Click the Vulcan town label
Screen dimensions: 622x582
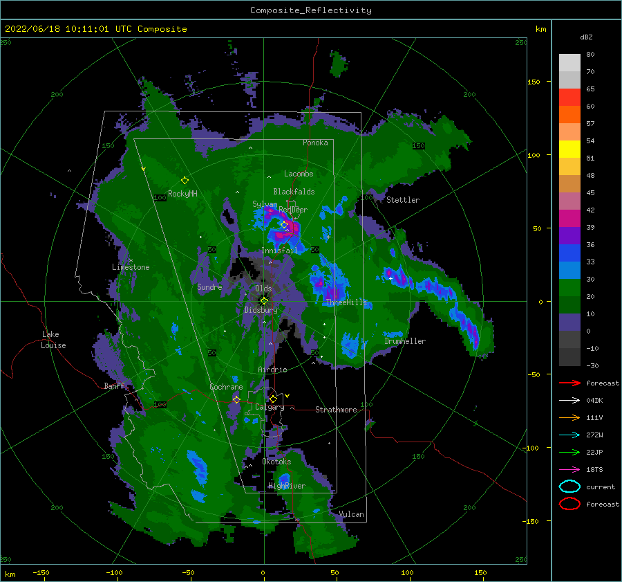(x=351, y=514)
